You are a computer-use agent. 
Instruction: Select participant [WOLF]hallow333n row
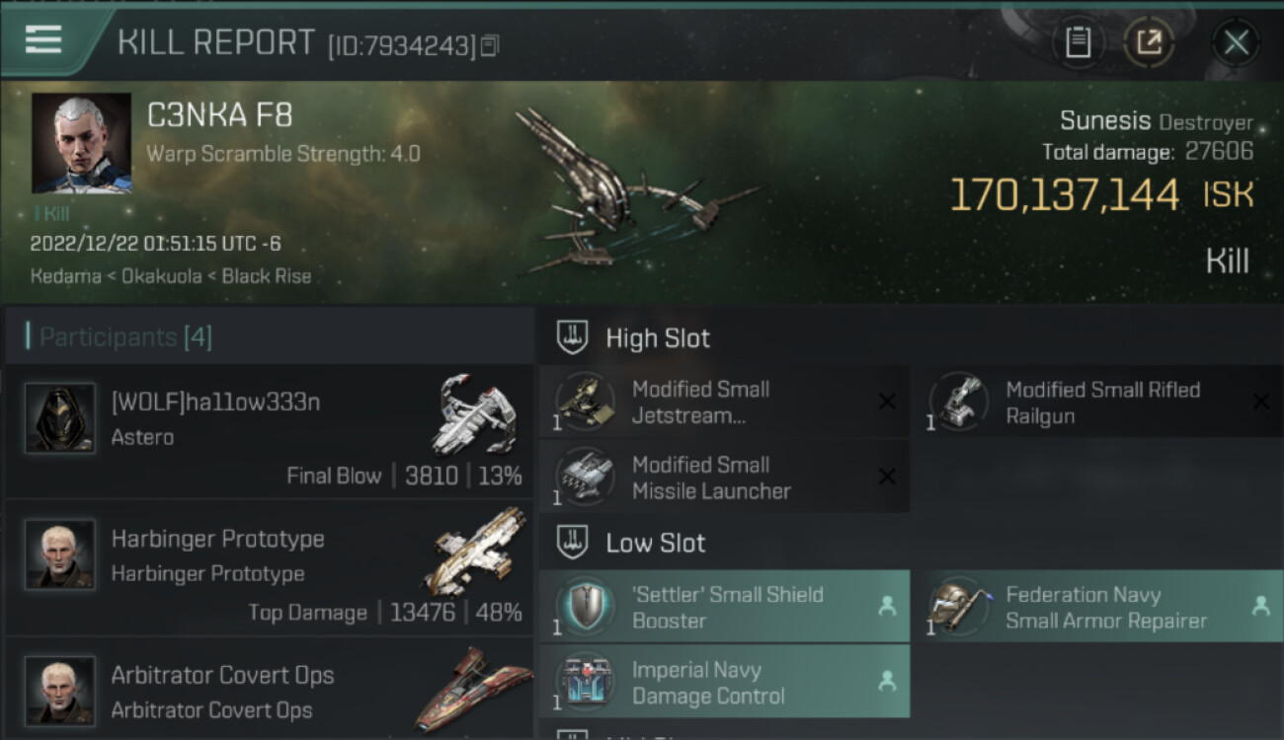coord(269,430)
